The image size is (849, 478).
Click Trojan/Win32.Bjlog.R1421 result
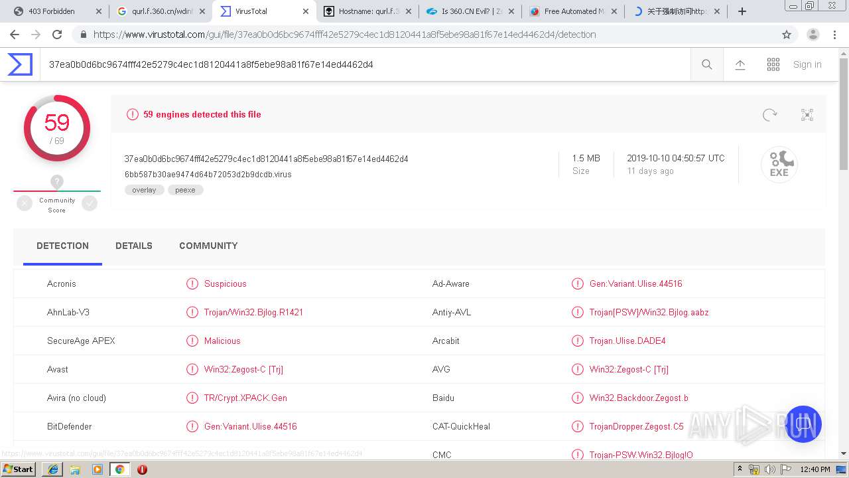[253, 312]
